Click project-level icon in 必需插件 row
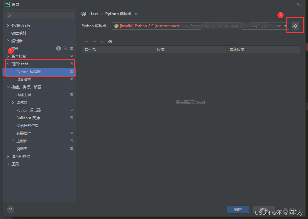 pyautogui.click(x=72, y=133)
